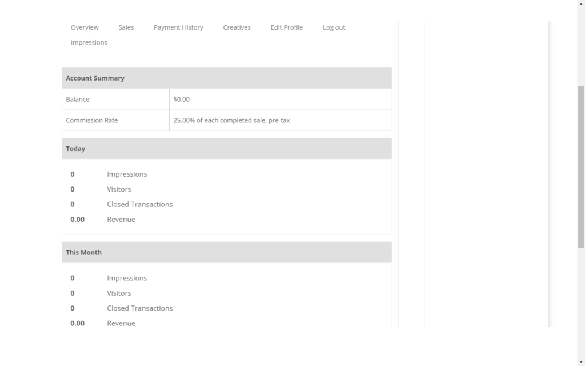The height and width of the screenshot is (366, 585).
Task: Select Today's Closed Transactions count value
Action: tap(73, 204)
